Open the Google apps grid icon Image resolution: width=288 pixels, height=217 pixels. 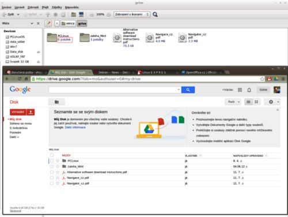[240, 90]
